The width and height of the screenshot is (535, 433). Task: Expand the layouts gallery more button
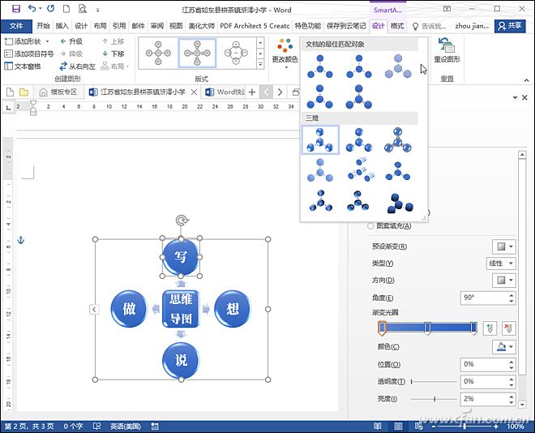click(261, 64)
